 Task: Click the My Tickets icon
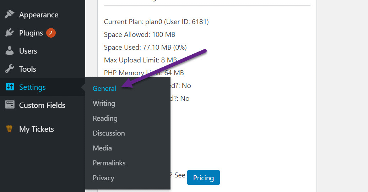coord(9,129)
